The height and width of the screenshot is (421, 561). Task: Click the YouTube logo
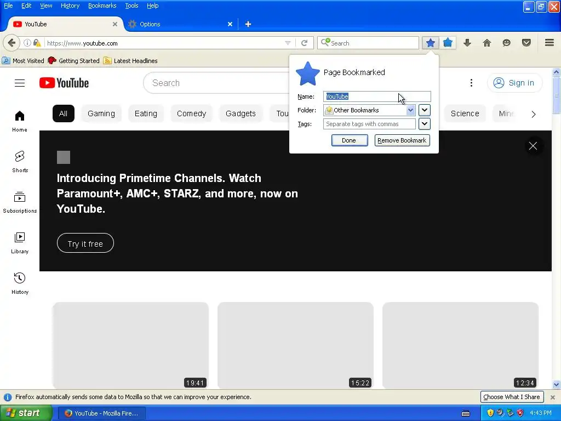(x=64, y=83)
